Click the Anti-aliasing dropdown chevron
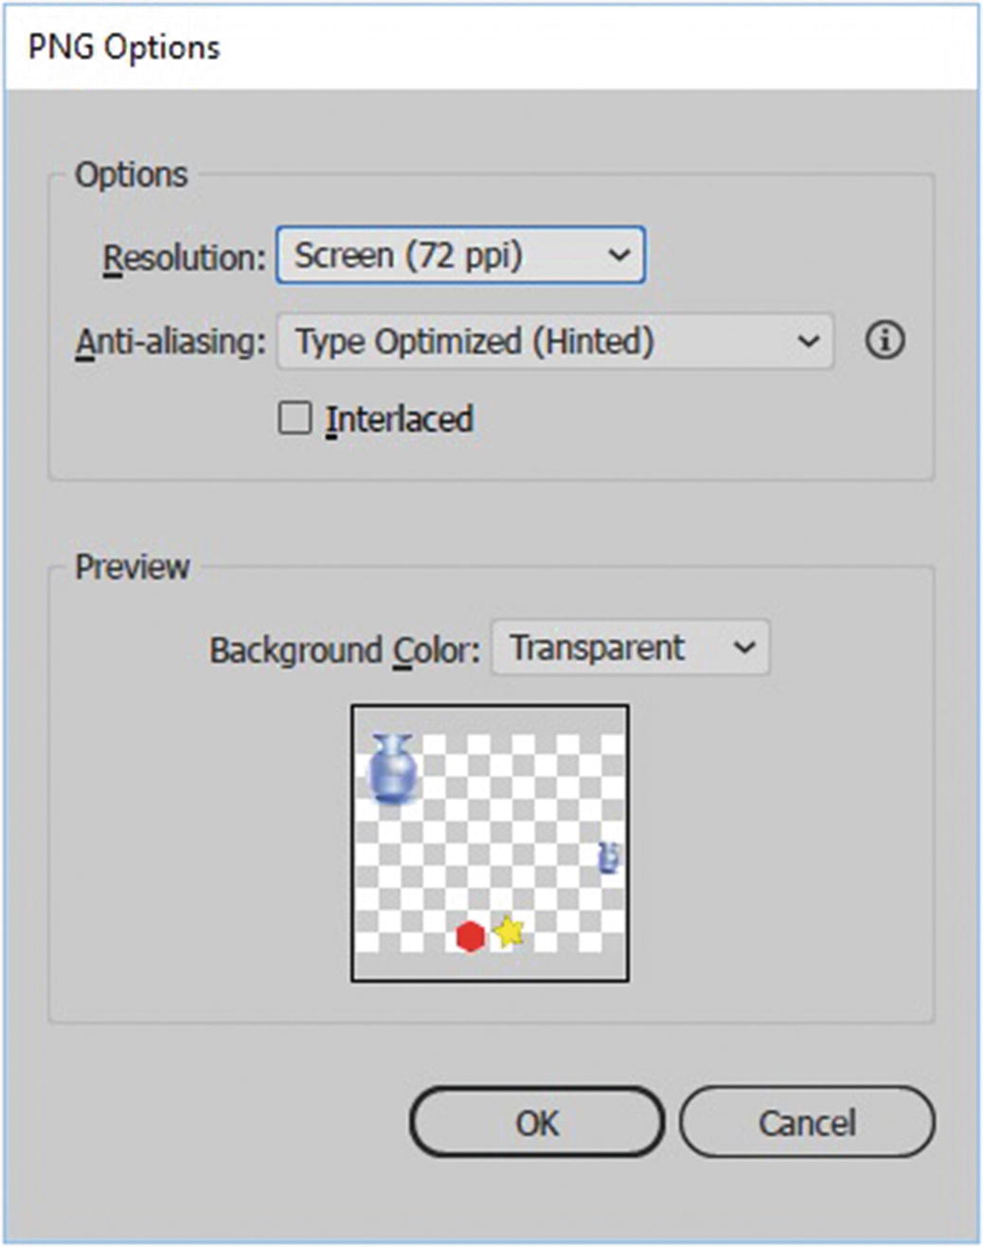This screenshot has height=1247, width=983. (810, 342)
